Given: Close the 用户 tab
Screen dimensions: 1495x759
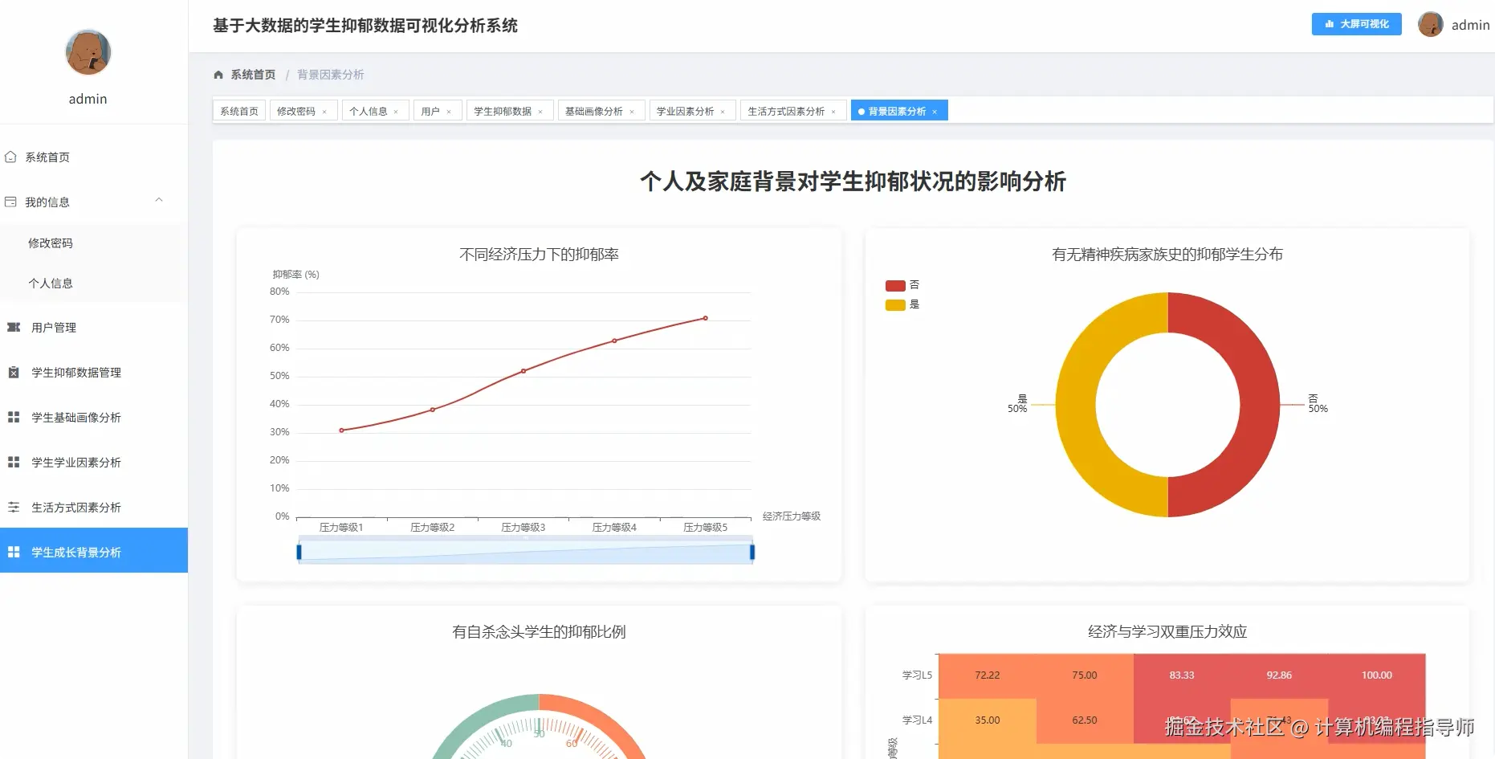Looking at the screenshot, I should tap(449, 112).
